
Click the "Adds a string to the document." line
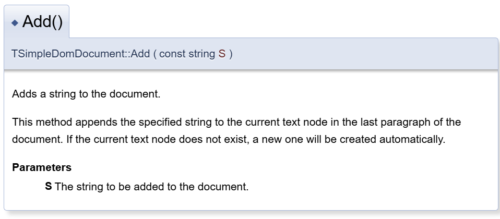click(86, 94)
